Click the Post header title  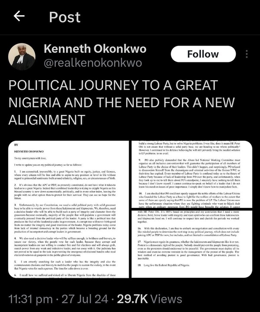point(65,17)
